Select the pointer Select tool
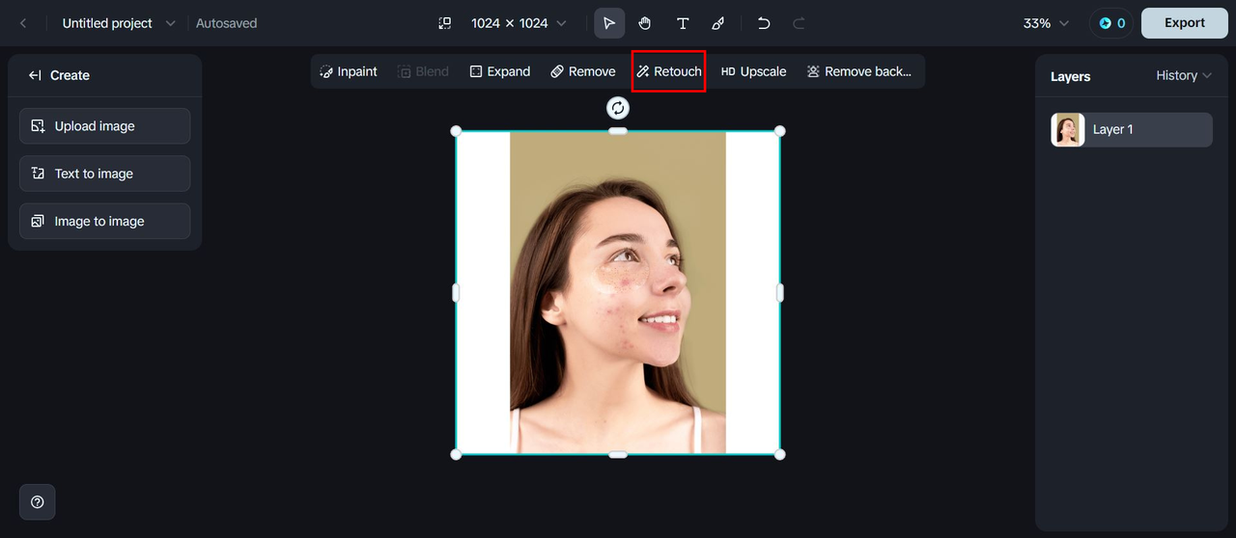The width and height of the screenshot is (1236, 538). 609,23
